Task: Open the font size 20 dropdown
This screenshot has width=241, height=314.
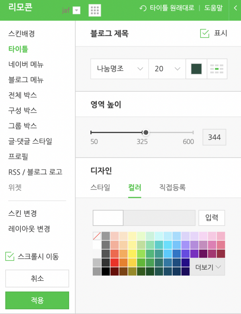Action: pyautogui.click(x=167, y=69)
